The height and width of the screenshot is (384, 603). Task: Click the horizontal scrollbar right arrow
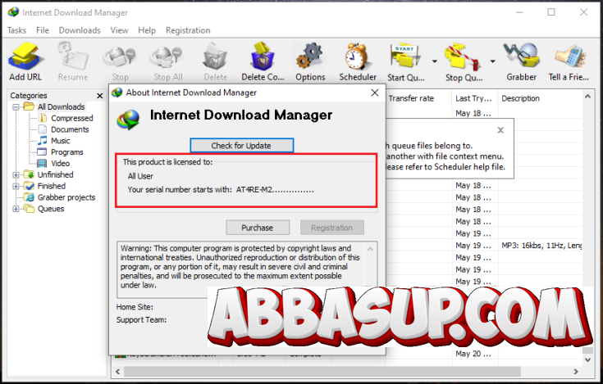tap(576, 372)
